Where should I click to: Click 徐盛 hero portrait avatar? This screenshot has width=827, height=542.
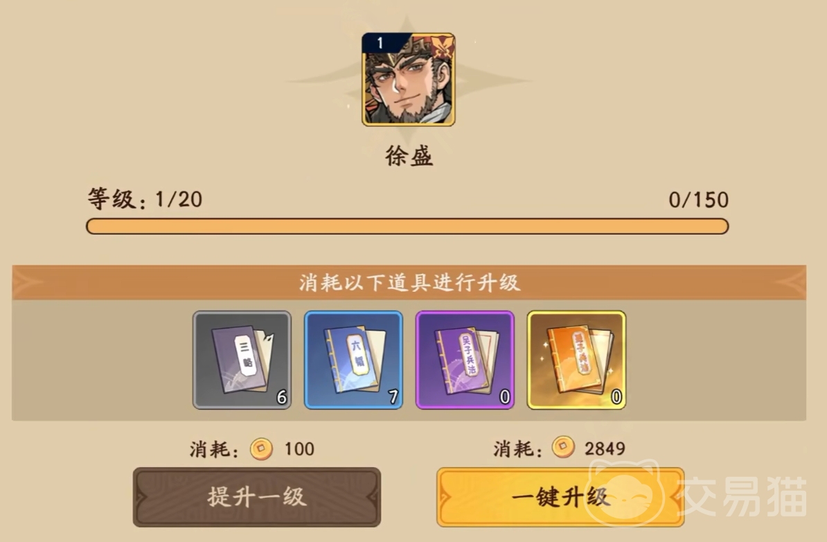tap(408, 79)
